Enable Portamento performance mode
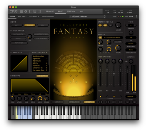The height and width of the screenshot is (131, 147). [18, 34]
